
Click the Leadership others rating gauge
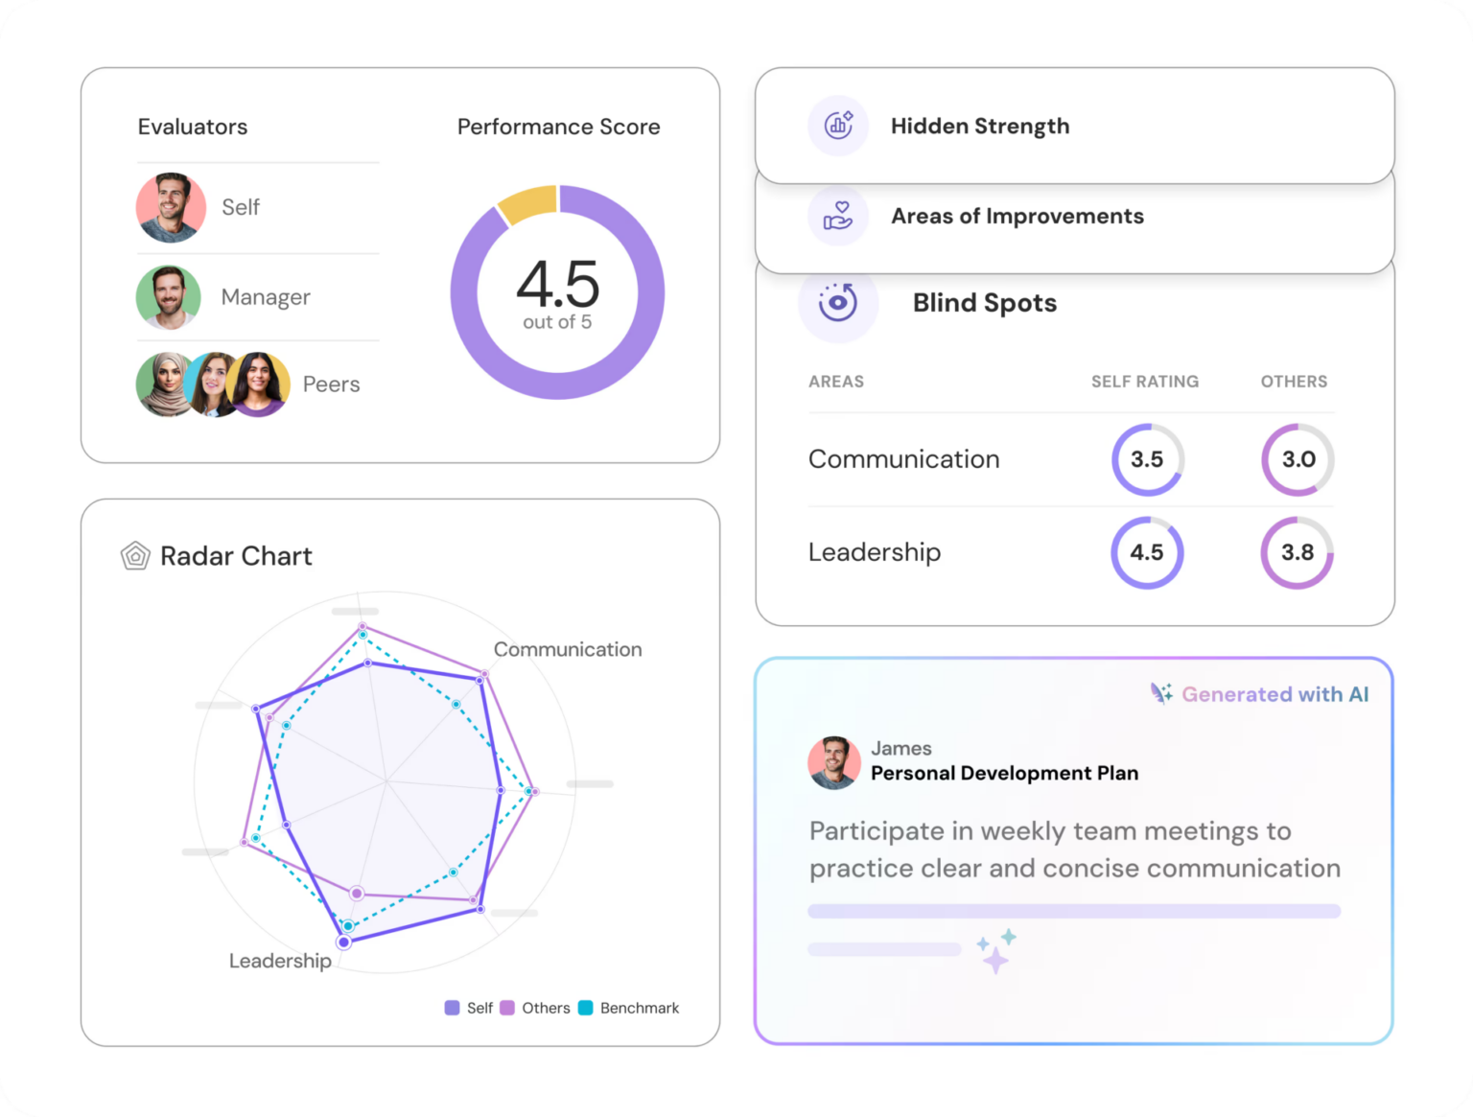pyautogui.click(x=1296, y=552)
